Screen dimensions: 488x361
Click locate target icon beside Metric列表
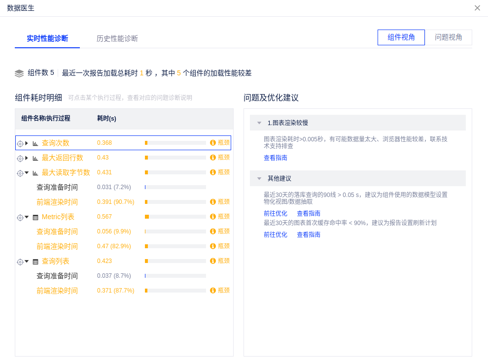pos(20,217)
